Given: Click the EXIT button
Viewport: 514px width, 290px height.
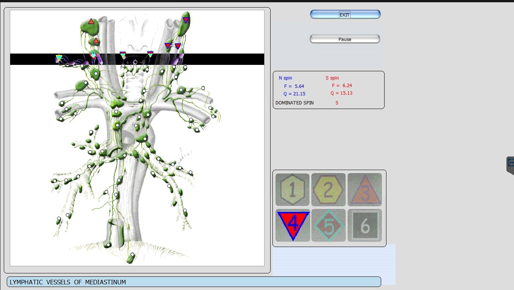Looking at the screenshot, I should tap(345, 15).
